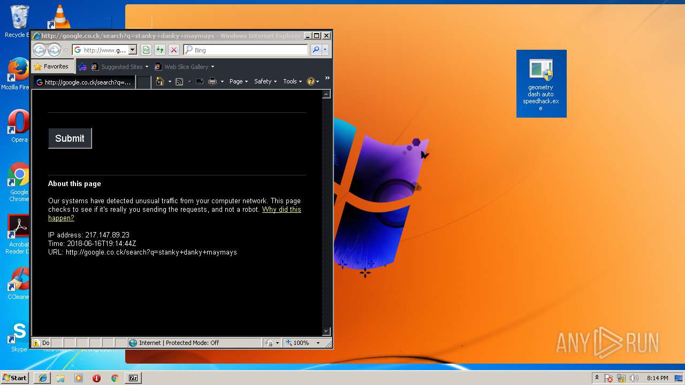Open Windows Media Player taskbar icon
Viewport: 685px width, 385px height.
[x=79, y=378]
